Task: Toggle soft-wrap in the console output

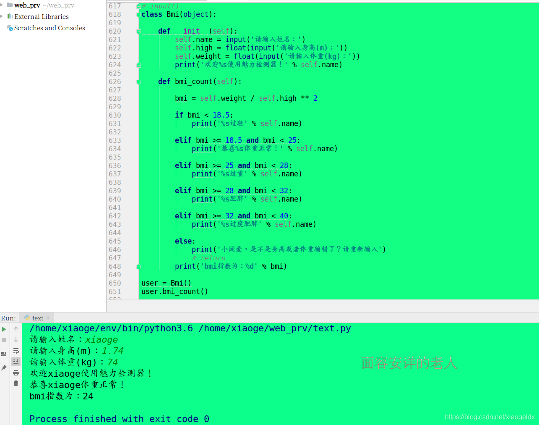Action: point(16,351)
